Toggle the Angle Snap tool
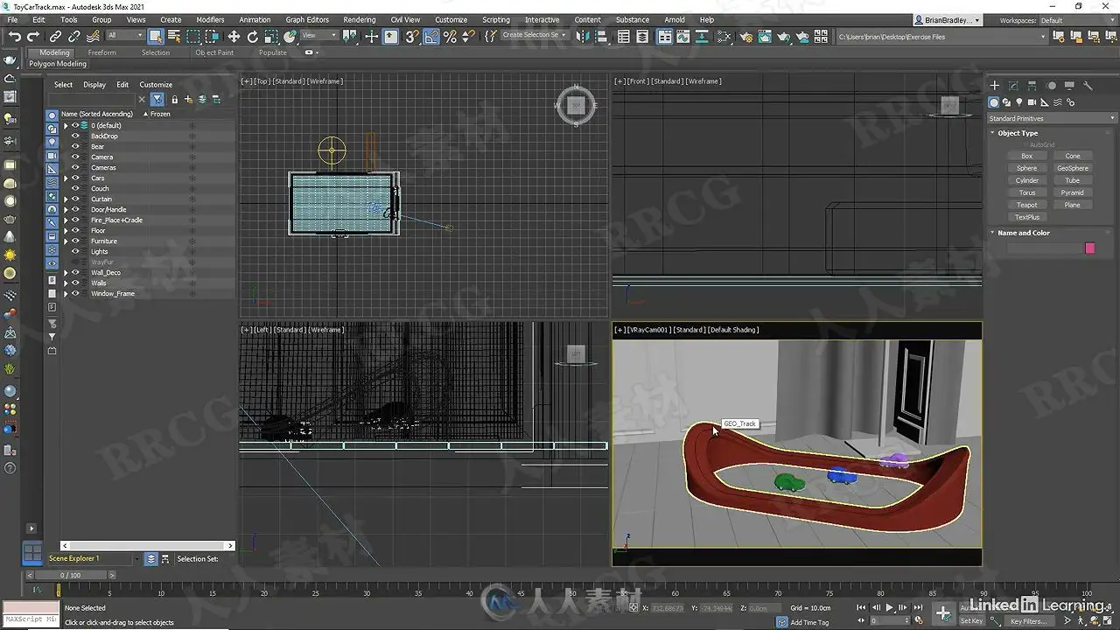 (431, 36)
